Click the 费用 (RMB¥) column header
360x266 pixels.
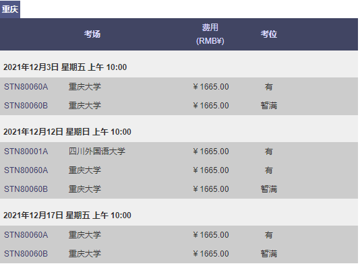click(210, 34)
